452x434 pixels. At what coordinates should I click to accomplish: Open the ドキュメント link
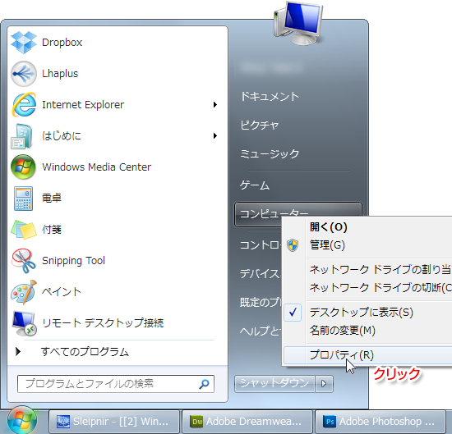click(270, 97)
